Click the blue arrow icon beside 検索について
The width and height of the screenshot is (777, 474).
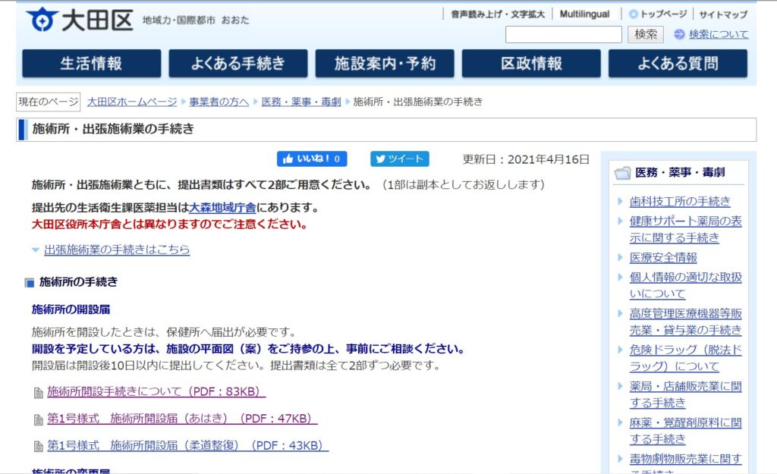678,34
